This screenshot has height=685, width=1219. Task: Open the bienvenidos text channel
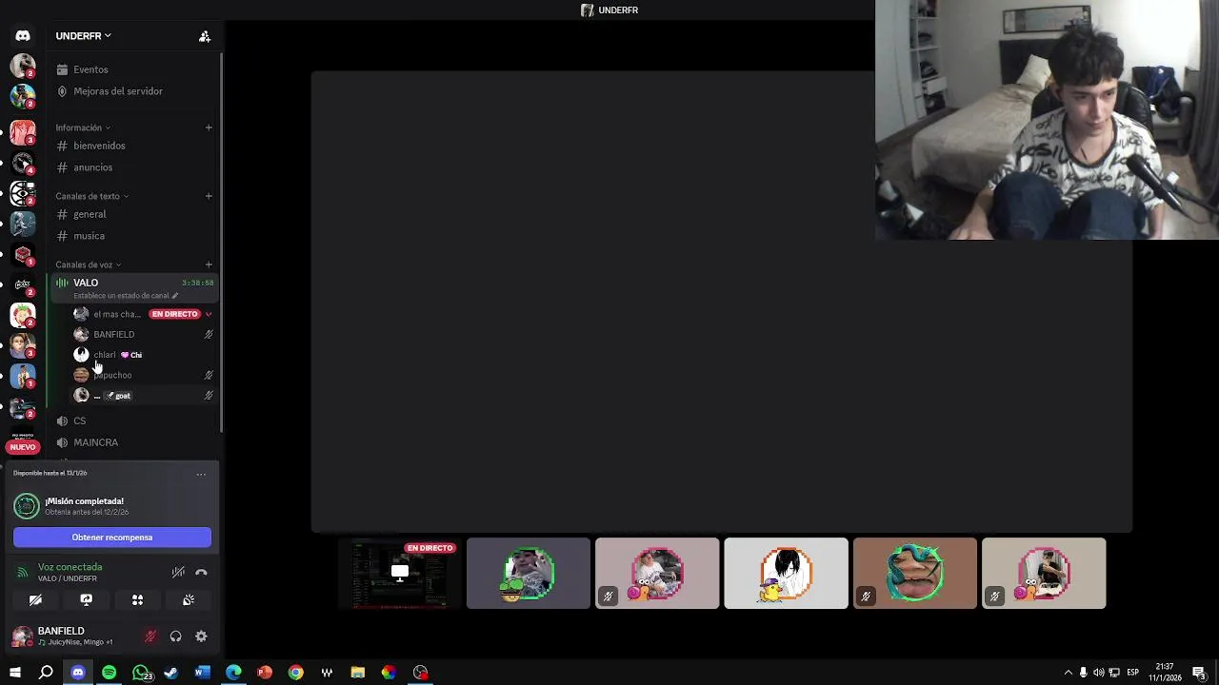coord(134,146)
